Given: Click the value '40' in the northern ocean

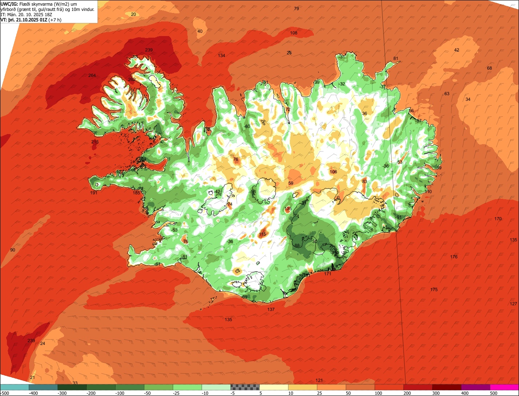Looking at the screenshot, I should point(200,32).
